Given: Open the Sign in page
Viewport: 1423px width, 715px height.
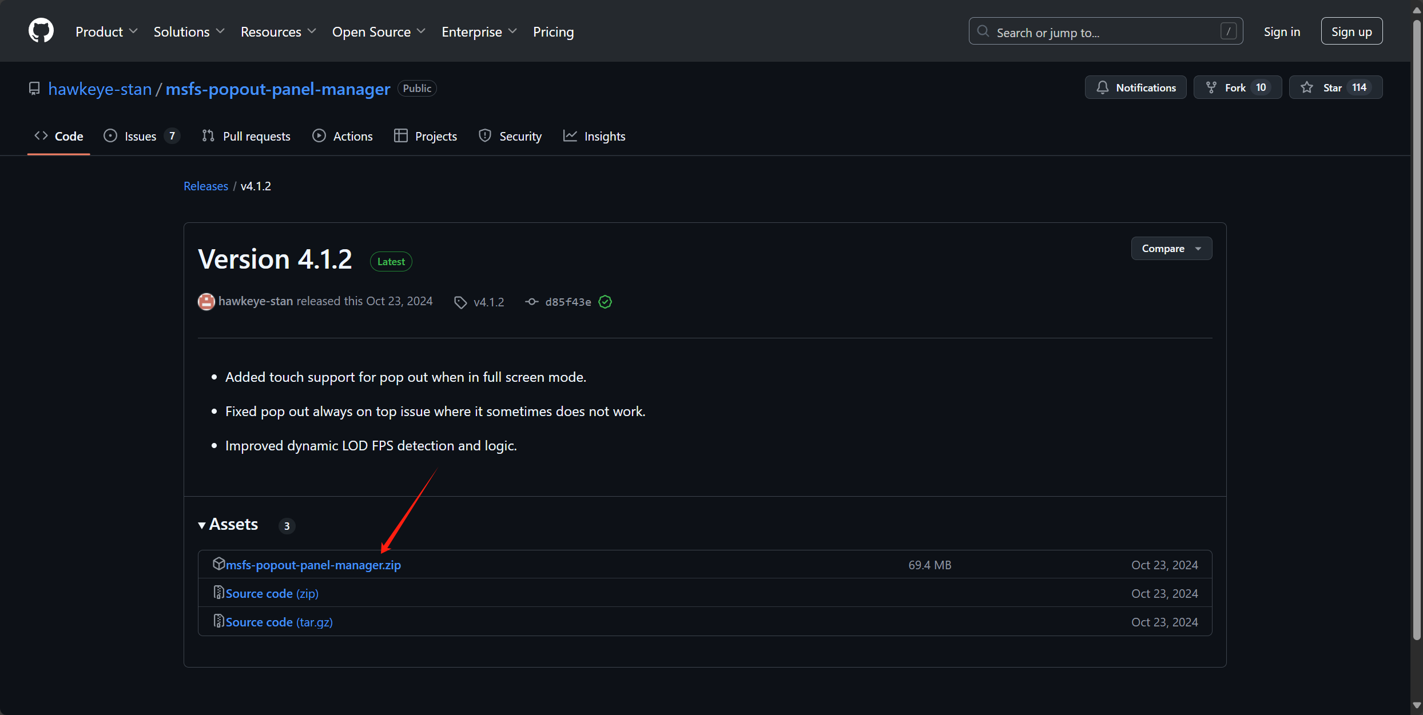Looking at the screenshot, I should [x=1282, y=31].
